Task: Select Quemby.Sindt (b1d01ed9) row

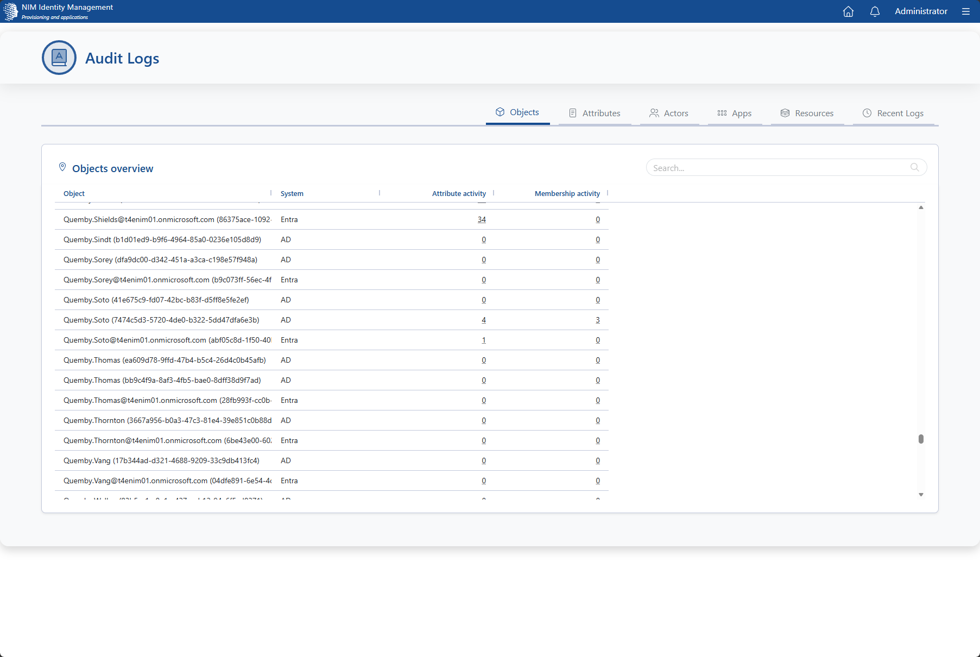Action: 332,239
